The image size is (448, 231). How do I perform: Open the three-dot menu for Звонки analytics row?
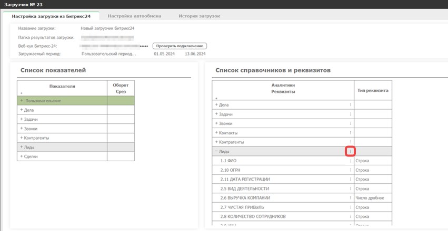tap(351, 123)
